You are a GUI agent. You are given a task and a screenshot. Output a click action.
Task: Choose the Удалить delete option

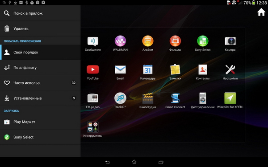coord(40,29)
